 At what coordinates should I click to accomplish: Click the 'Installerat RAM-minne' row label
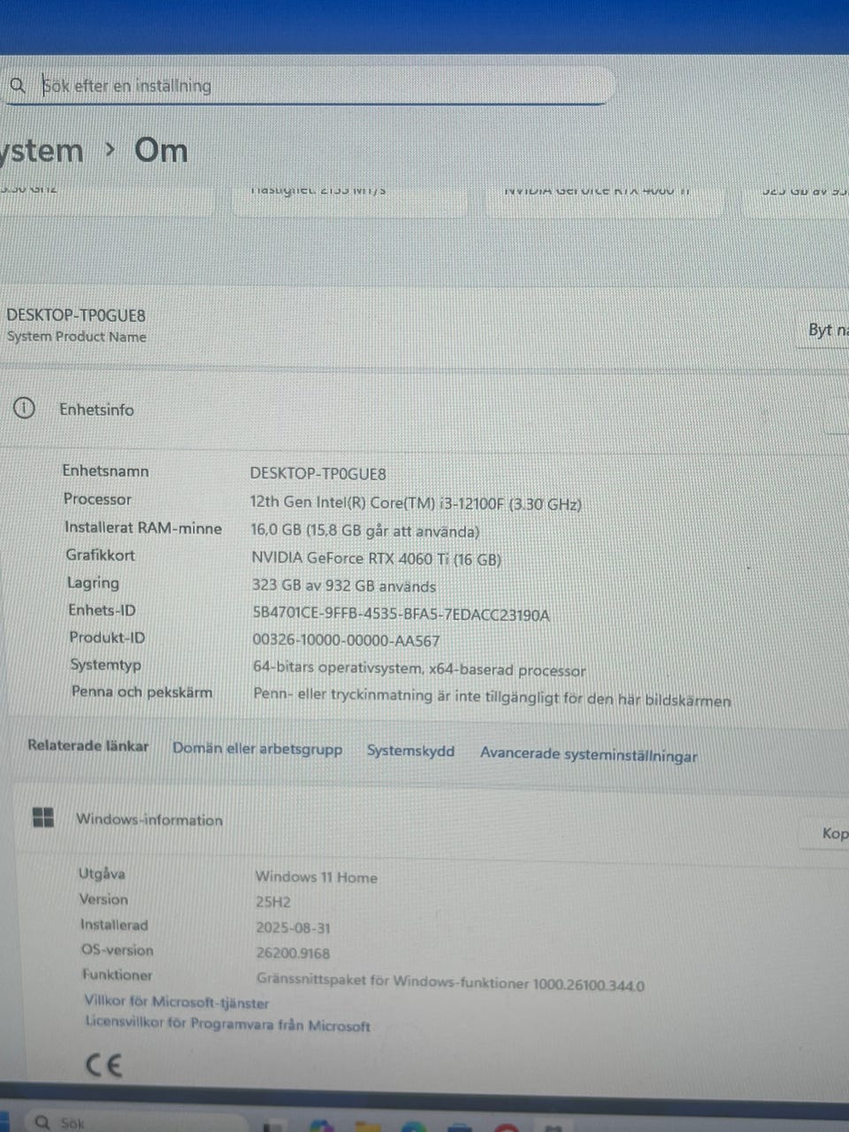tap(142, 527)
